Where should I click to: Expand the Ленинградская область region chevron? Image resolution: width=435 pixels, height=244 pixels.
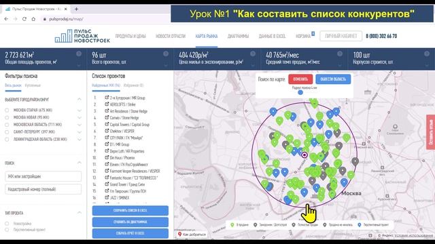pyautogui.click(x=80, y=140)
